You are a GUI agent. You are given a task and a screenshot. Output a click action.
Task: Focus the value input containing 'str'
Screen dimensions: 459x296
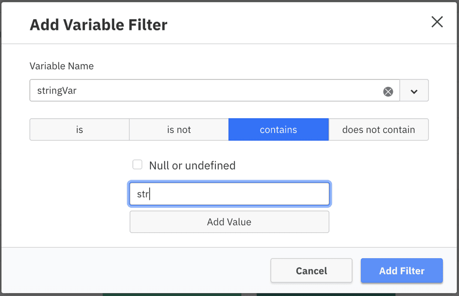[x=229, y=194]
